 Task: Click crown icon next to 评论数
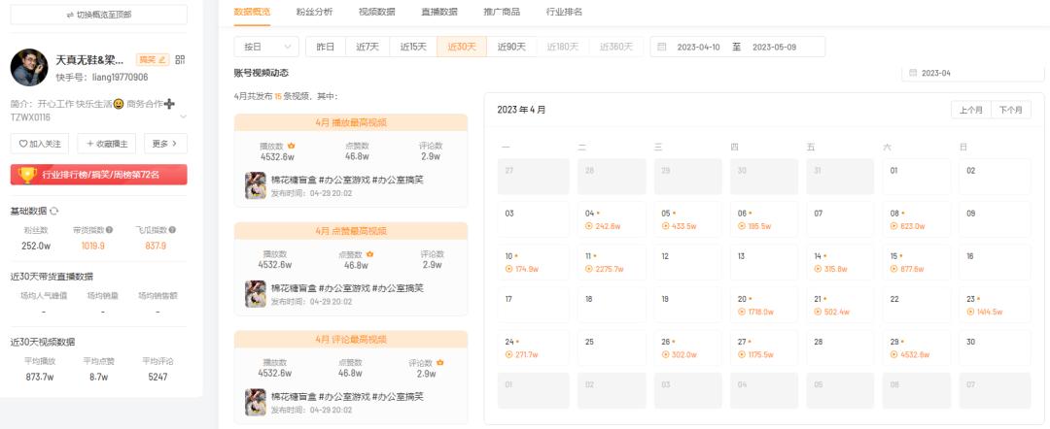(x=440, y=362)
